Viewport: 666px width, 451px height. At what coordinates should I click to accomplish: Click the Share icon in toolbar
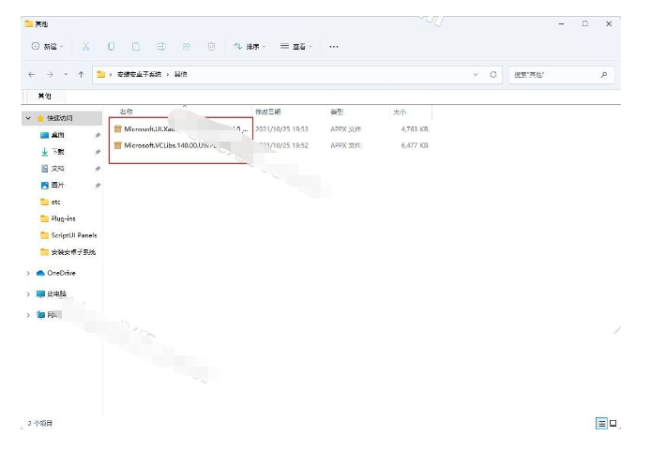click(x=186, y=46)
